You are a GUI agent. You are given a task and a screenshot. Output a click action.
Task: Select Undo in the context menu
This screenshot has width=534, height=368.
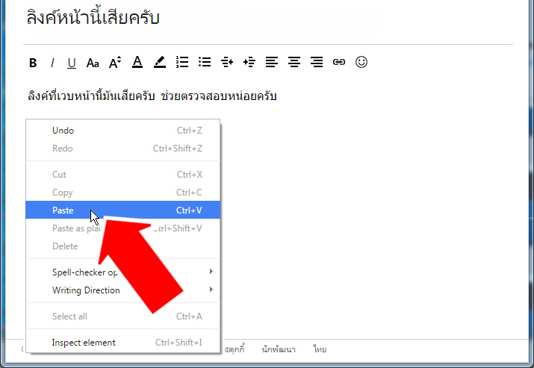point(63,131)
